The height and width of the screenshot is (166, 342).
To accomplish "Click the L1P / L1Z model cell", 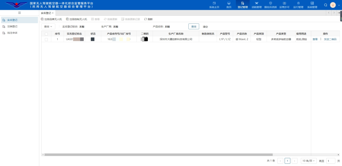I will click(x=225, y=40).
